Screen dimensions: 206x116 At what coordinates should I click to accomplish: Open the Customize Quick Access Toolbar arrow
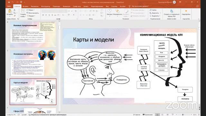pos(25,2)
